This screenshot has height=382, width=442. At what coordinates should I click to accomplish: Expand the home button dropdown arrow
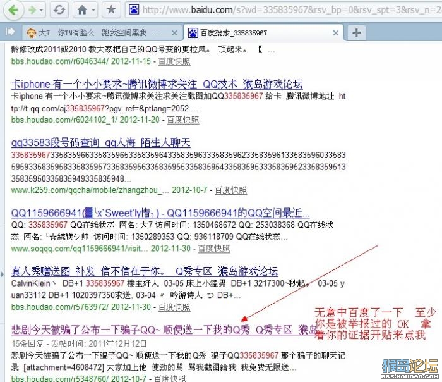[x=93, y=11]
